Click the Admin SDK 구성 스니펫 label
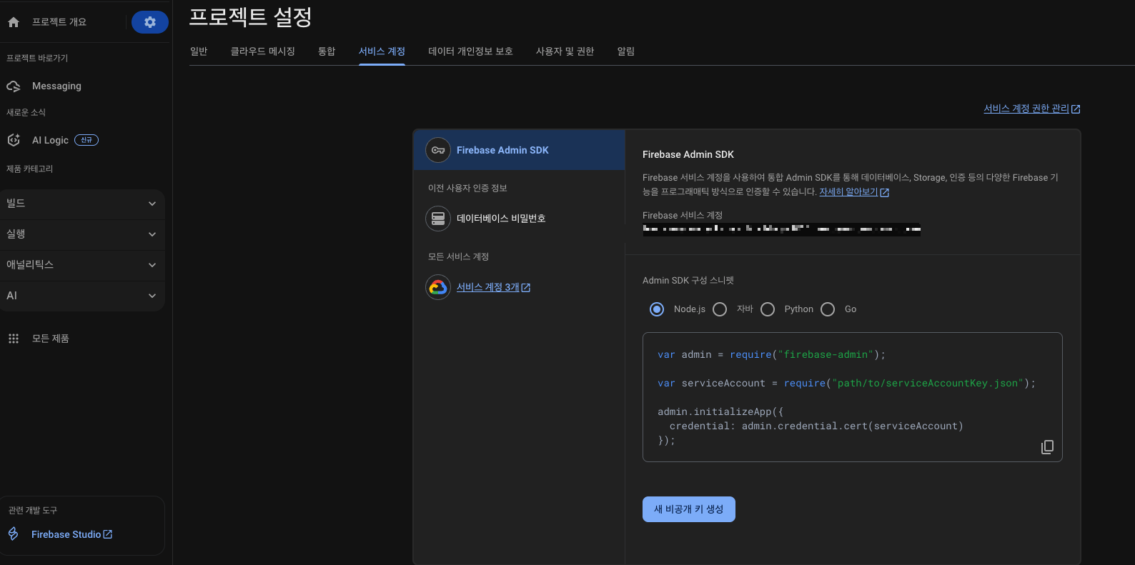The width and height of the screenshot is (1135, 565). (x=688, y=281)
